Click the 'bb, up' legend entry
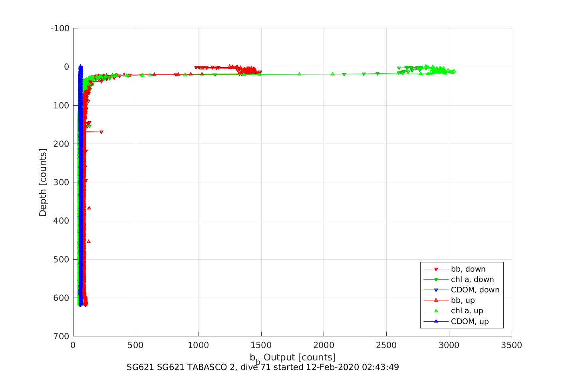 [449, 300]
